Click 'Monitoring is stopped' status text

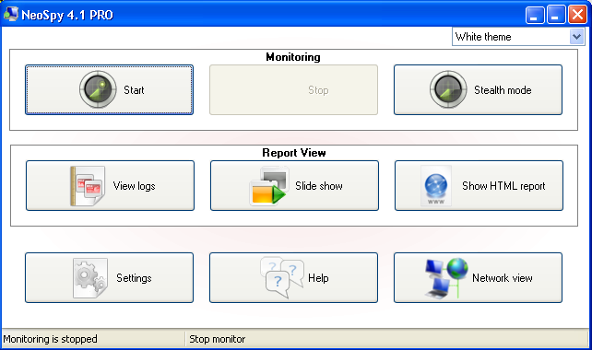coord(50,339)
